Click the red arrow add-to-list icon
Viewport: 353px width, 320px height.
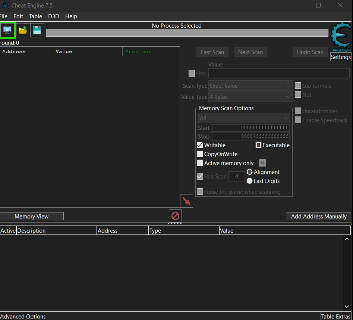186,201
